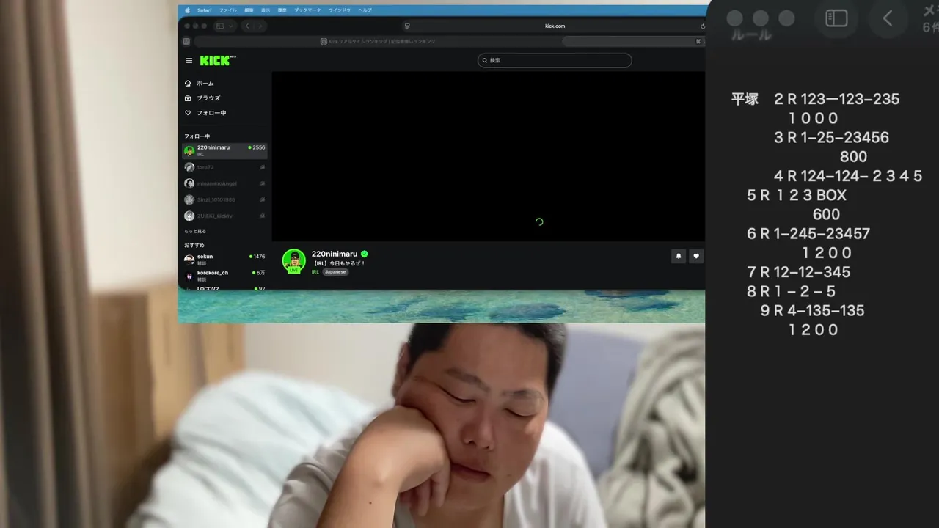Click note line 8 R 1 – 2 – 5

791,291
